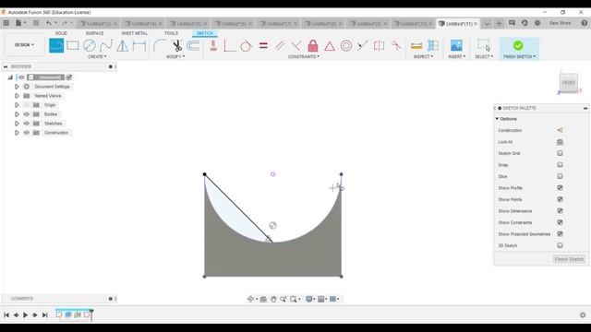Expand the Construction folder
591x332 pixels.
(x=17, y=133)
